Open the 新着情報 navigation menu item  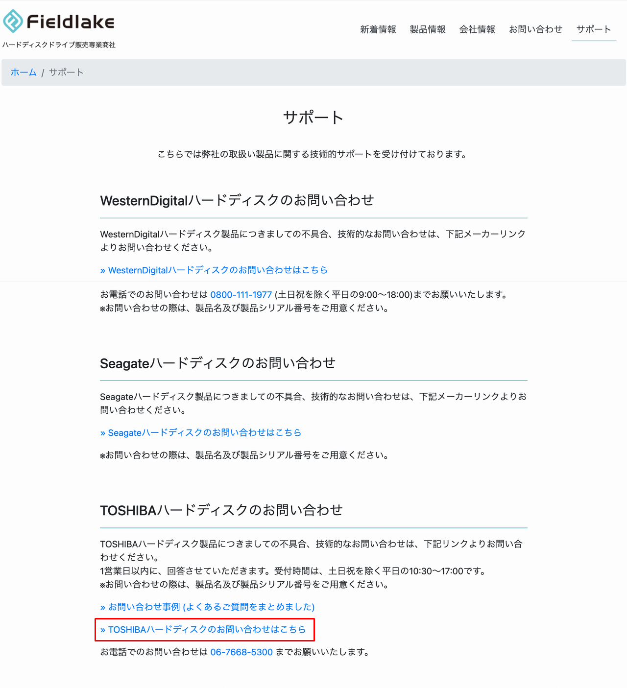click(378, 29)
